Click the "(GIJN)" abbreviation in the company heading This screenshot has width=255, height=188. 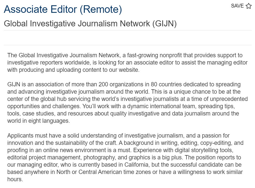point(164,23)
